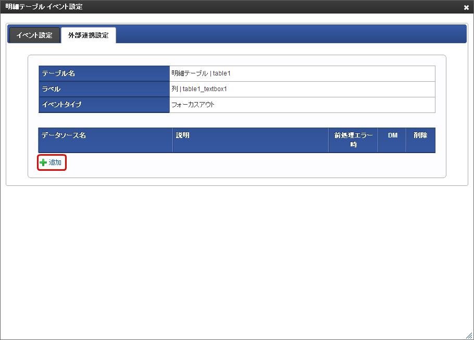474x340 pixels.
Task: Click the value 明細テーブル | table1
Action: [x=201, y=73]
